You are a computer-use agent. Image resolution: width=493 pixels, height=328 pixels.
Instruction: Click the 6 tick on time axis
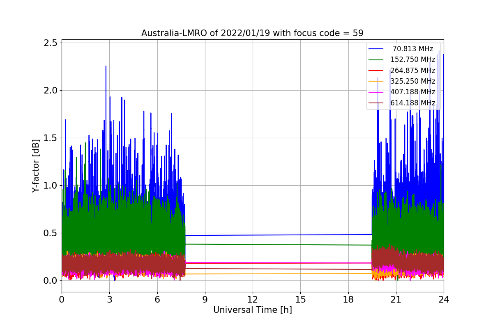157,300
